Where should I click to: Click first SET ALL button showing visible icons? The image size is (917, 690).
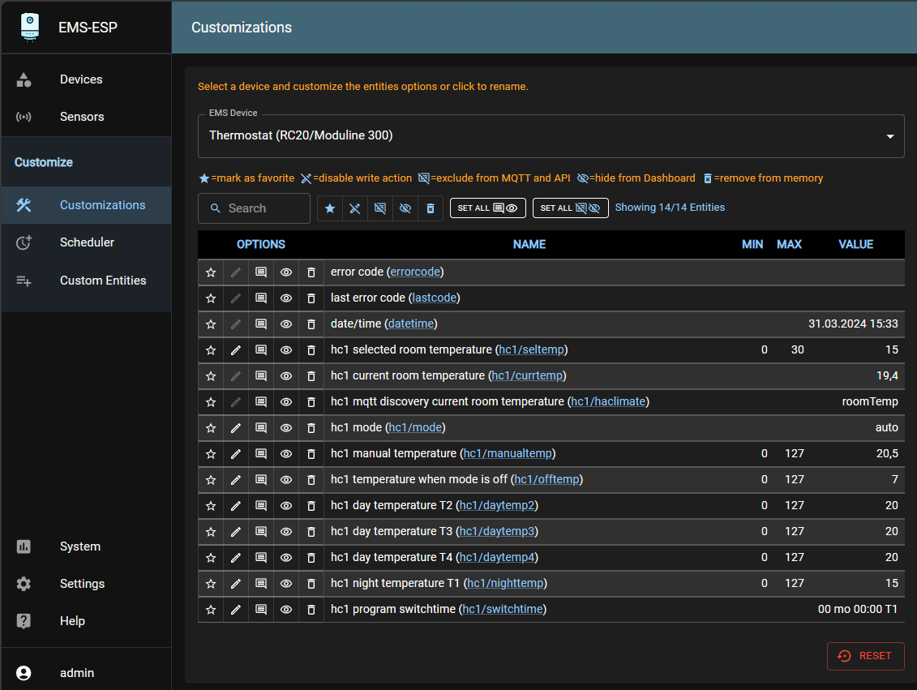coord(488,208)
